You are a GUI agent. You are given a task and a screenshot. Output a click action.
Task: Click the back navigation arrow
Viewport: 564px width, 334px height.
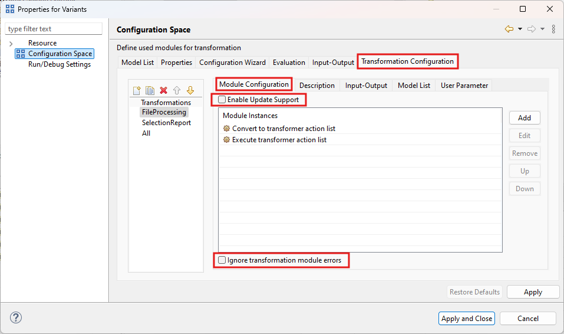pyautogui.click(x=509, y=30)
